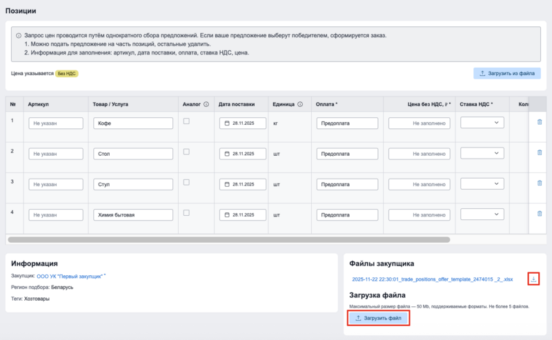Click trash icon for the Стул row
The height and width of the screenshot is (340, 552).
pyautogui.click(x=540, y=183)
